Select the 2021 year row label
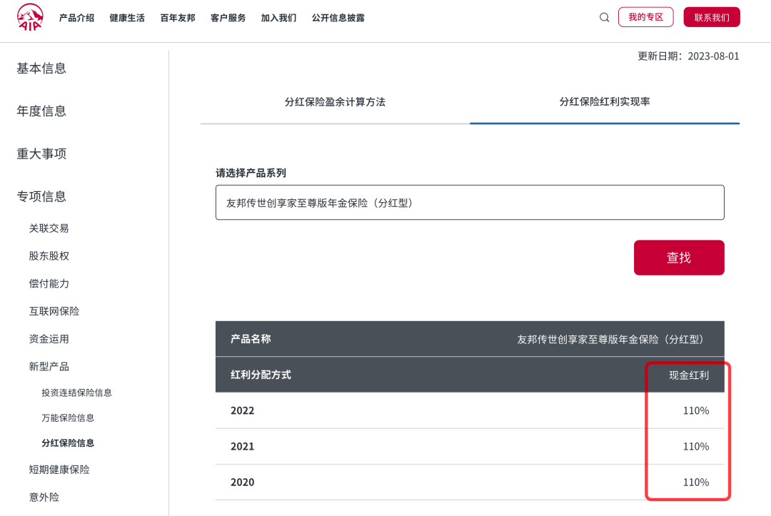771x516 pixels. pos(243,447)
